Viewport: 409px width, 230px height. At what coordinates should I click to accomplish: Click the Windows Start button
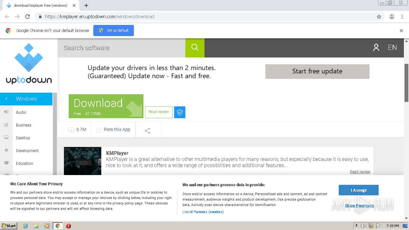click(9, 226)
